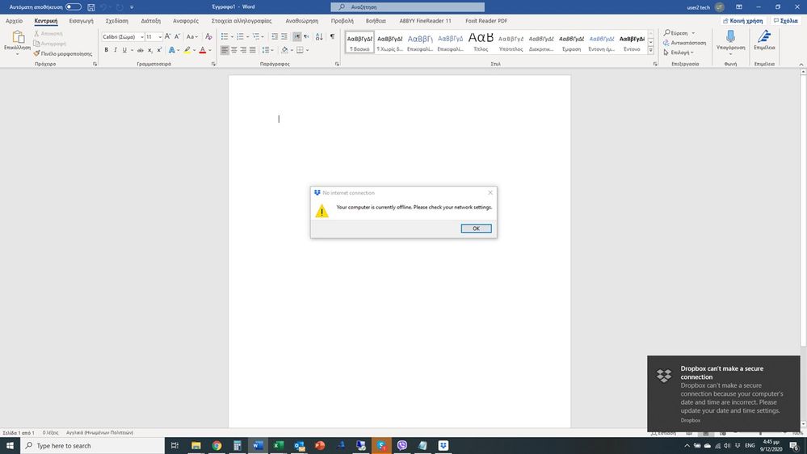Click the Σχόλια (Comments) button

(786, 21)
